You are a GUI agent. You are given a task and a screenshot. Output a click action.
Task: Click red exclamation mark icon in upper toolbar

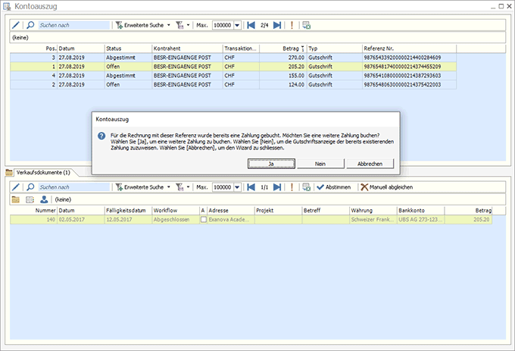292,25
